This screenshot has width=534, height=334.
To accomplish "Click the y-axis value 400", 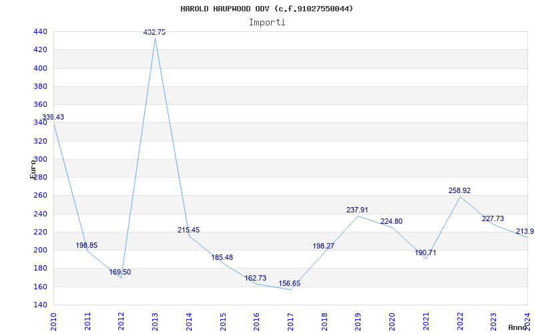I will pos(40,69).
